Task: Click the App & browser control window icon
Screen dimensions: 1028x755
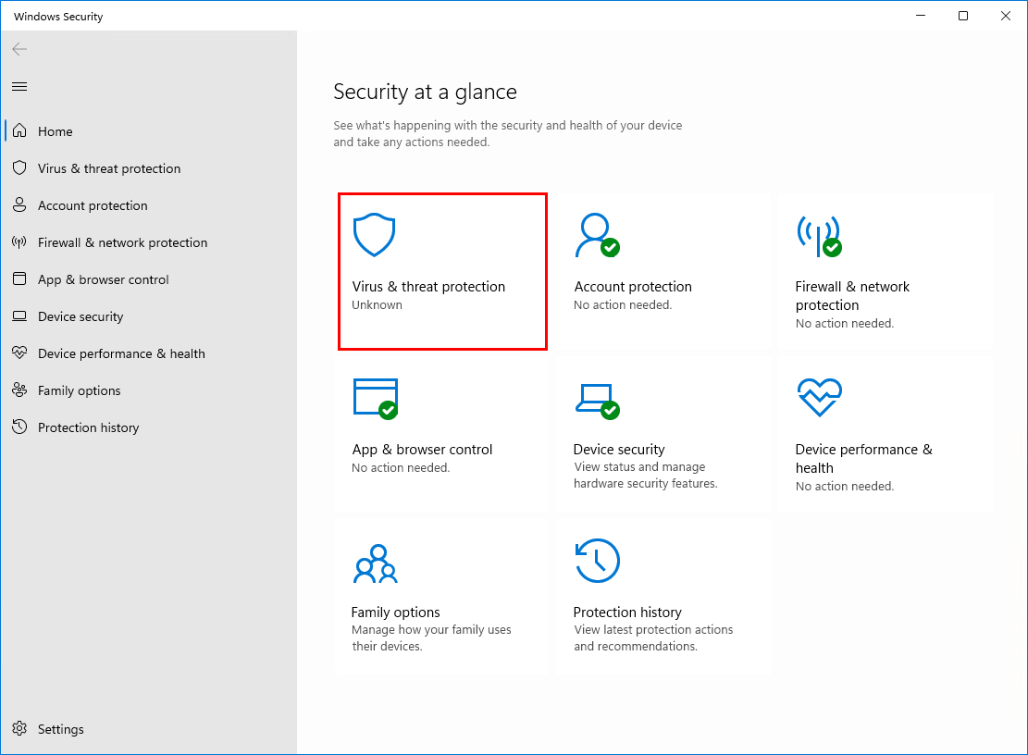Action: coord(374,396)
